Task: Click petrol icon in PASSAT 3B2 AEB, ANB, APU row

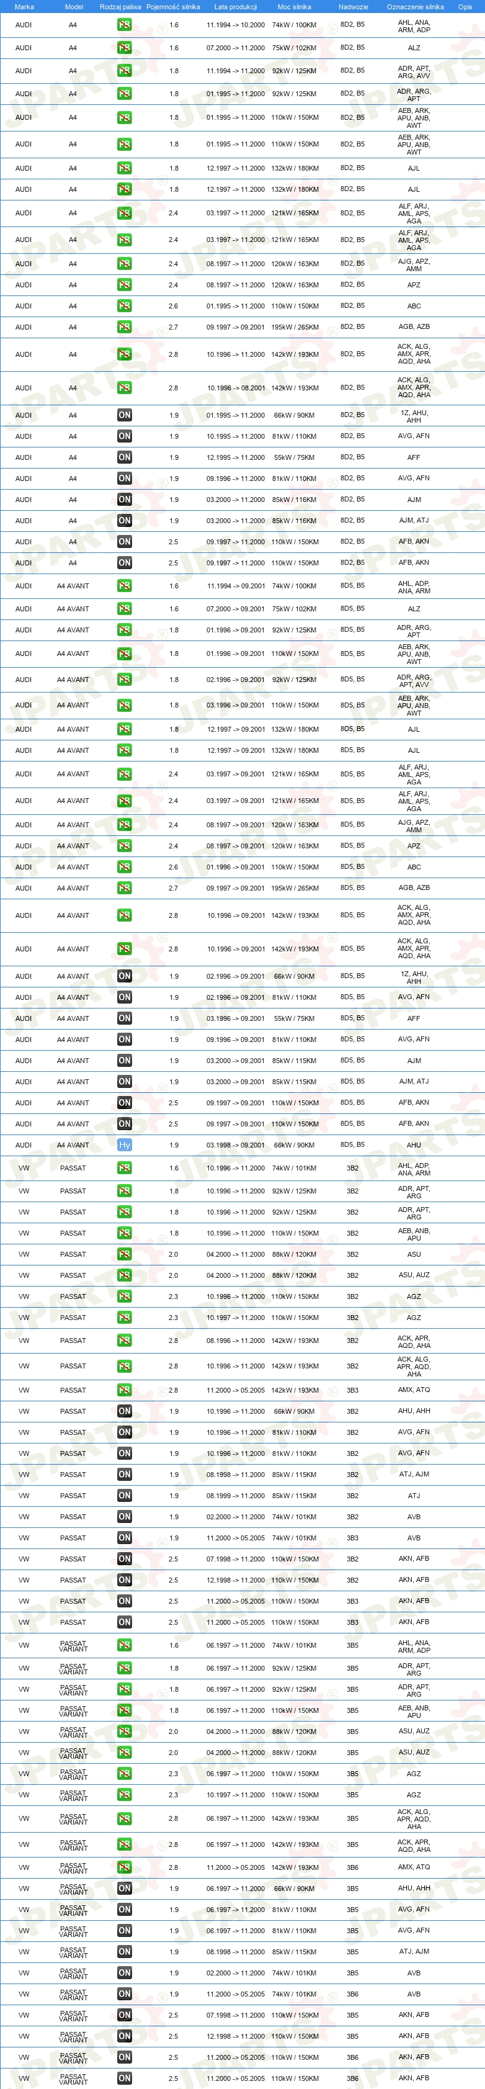Action: [124, 1233]
